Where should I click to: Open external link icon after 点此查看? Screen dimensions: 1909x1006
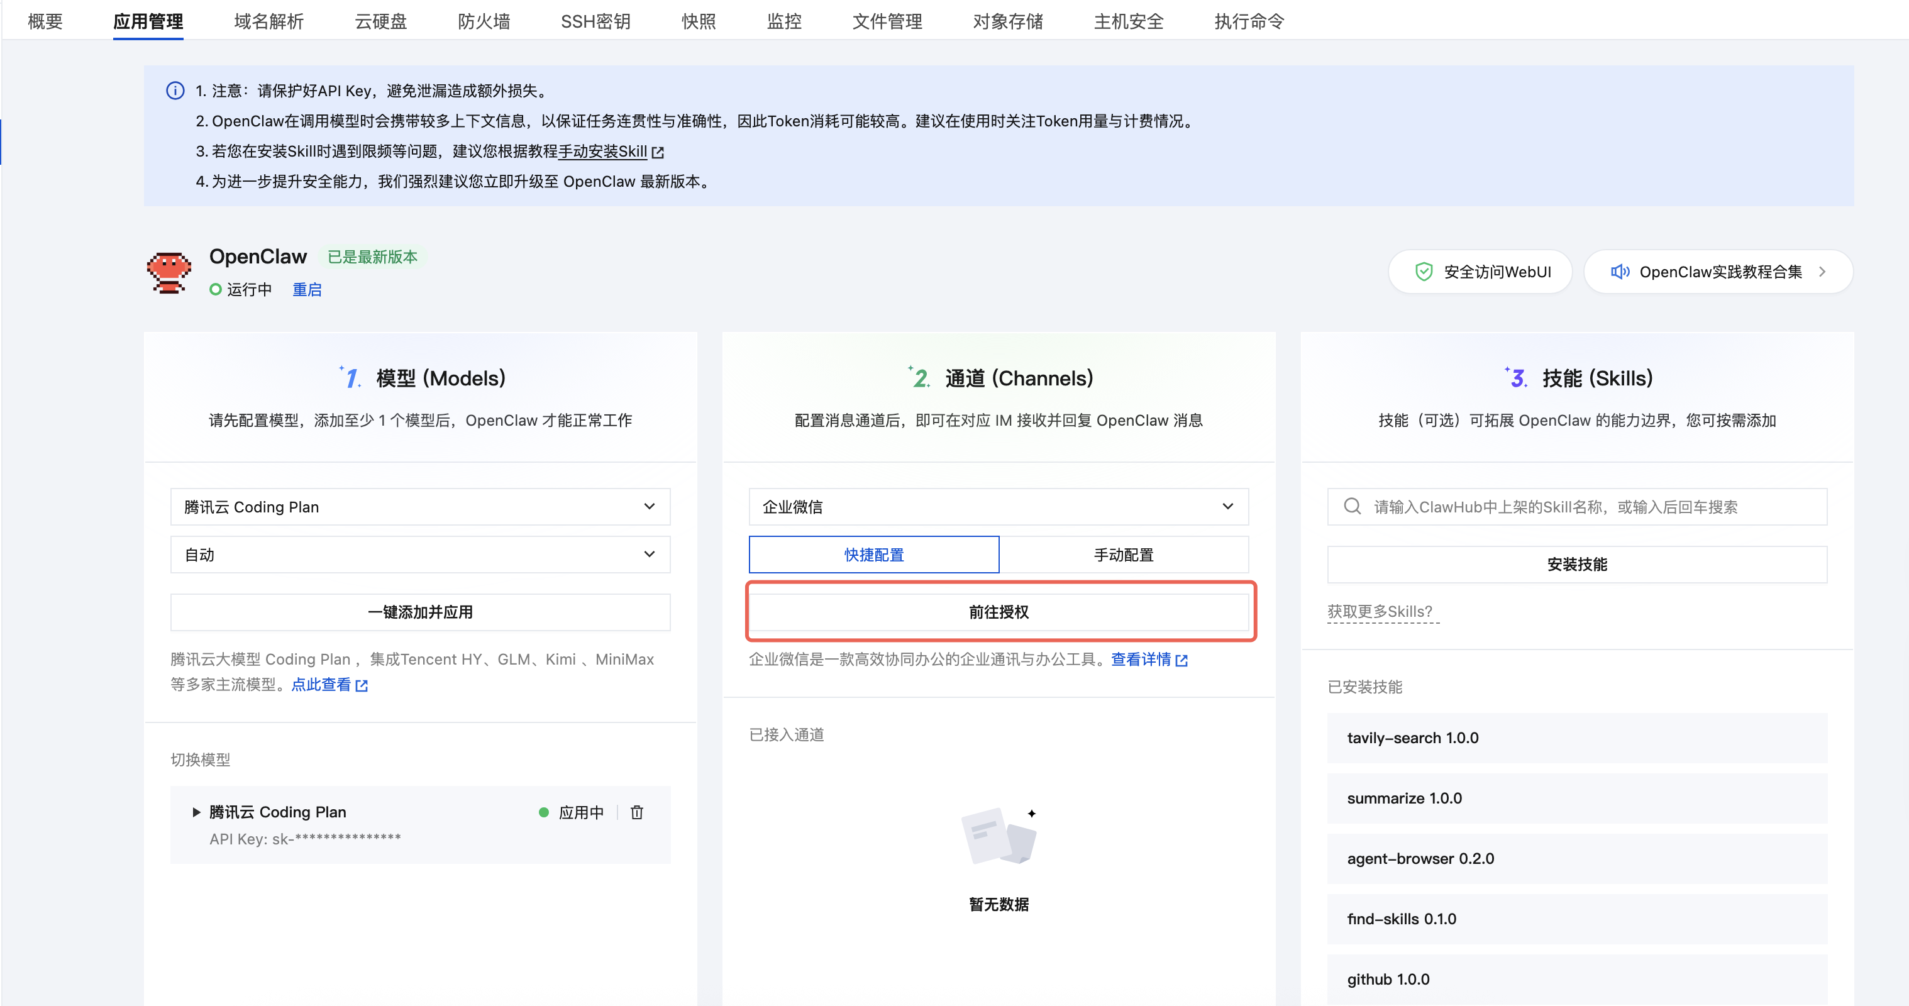[361, 685]
